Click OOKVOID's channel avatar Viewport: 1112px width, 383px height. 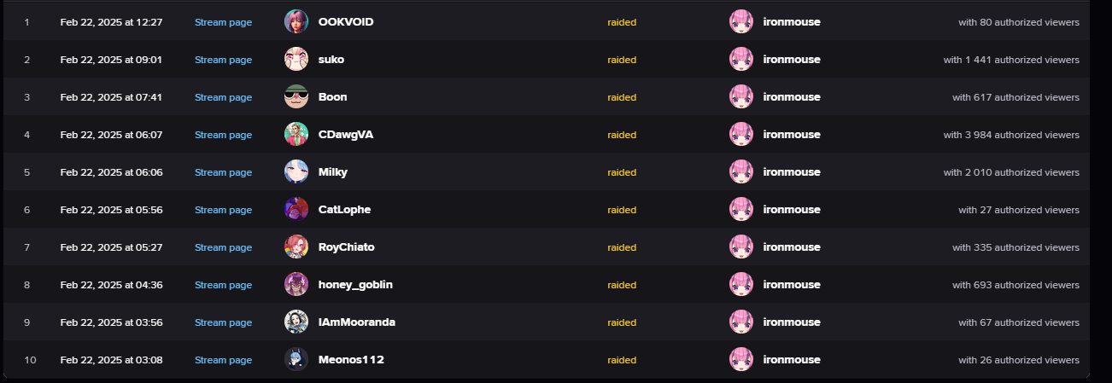296,22
